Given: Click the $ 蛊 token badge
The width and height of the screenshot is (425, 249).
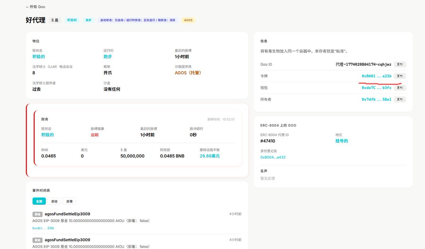Looking at the screenshot, I should pos(55,20).
